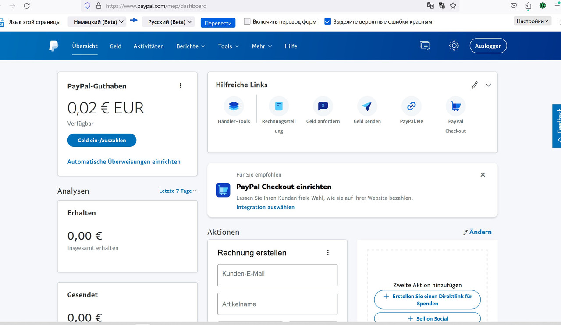Open the Pocket save icon
The width and height of the screenshot is (561, 325).
tap(514, 6)
